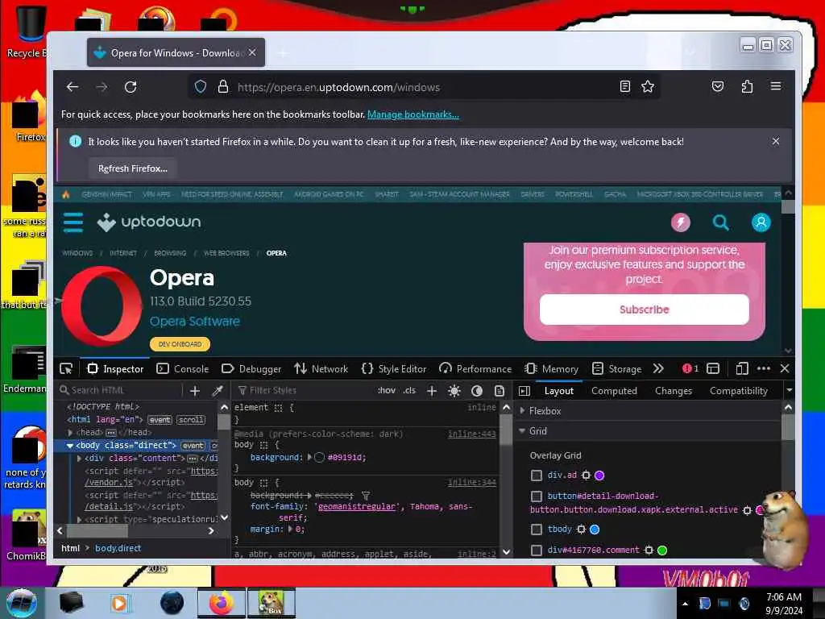Image resolution: width=825 pixels, height=619 pixels.
Task: Open the Manage bookmarks link
Action: click(413, 114)
